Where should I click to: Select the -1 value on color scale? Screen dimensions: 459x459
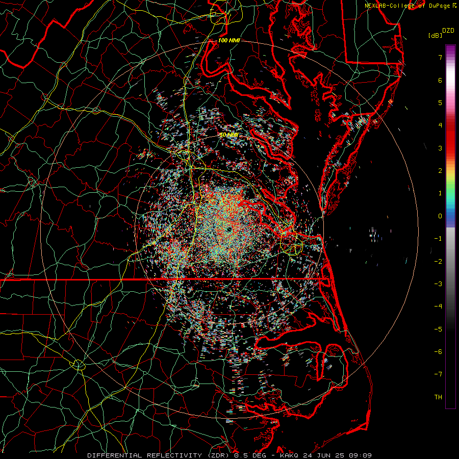coord(438,239)
